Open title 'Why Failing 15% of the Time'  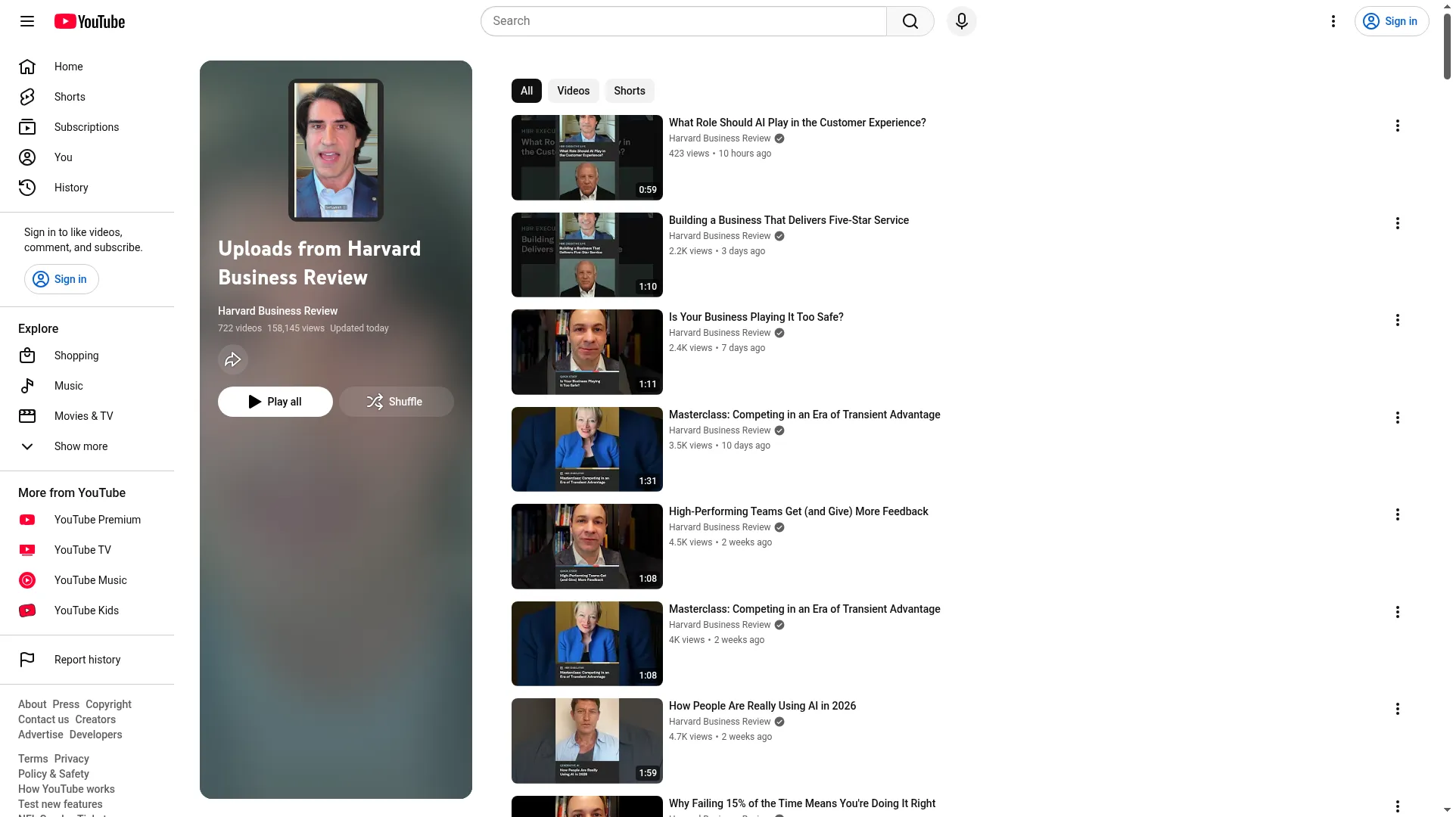tap(802, 803)
